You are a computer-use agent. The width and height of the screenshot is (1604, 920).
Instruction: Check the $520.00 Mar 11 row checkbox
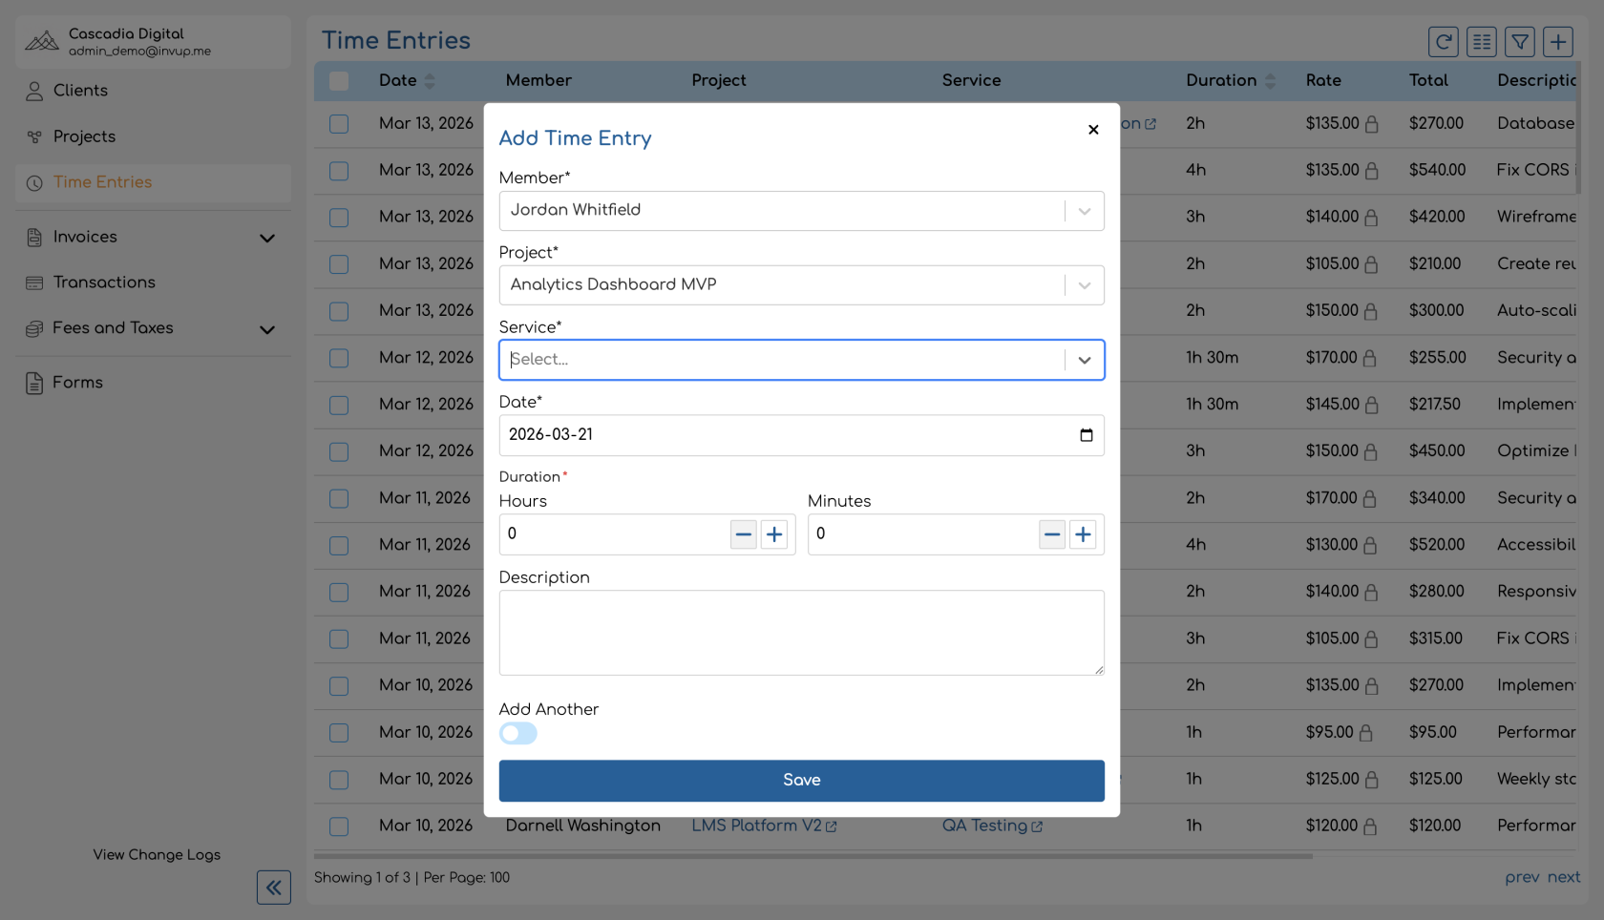click(339, 545)
